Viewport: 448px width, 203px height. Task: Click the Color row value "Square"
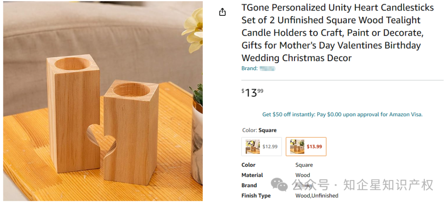[x=304, y=165]
